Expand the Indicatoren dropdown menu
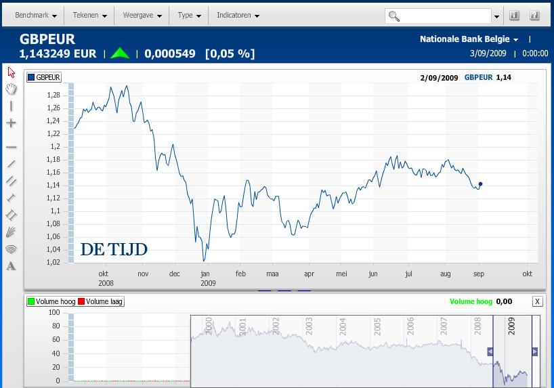This screenshot has width=554, height=388. coord(238,15)
